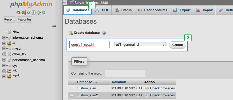Screen dimensions: 233x100
Task: Click privileges icon in custom_alau2 row
Action: [x=147, y=95]
